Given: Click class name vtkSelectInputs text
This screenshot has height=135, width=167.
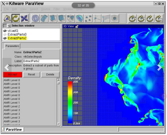Looking at the screenshot, I should [33, 57].
